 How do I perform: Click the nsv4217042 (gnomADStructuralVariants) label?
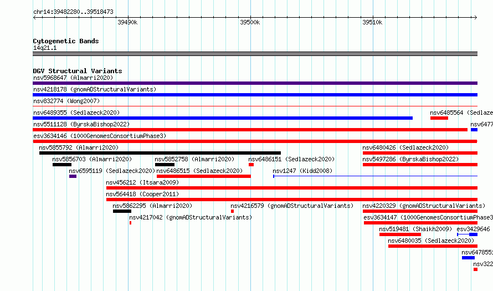(191, 217)
